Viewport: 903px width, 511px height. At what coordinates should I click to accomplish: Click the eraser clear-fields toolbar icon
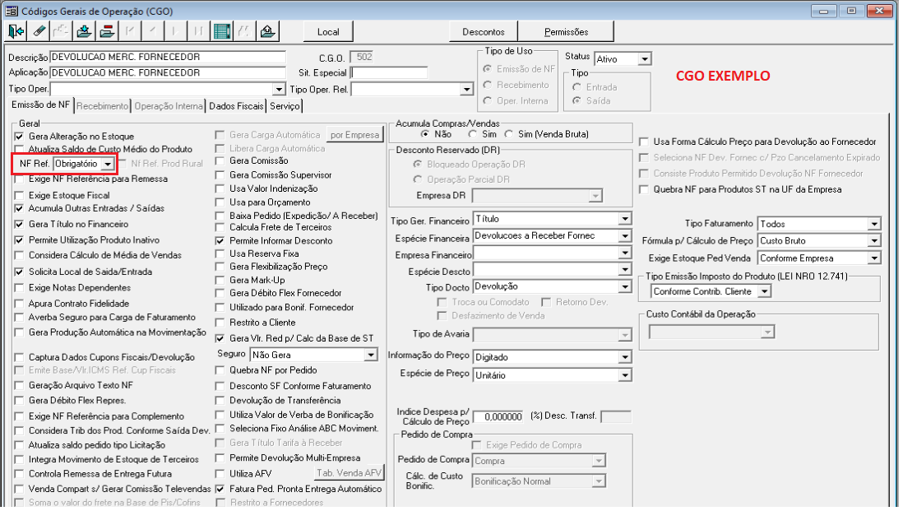pos(39,31)
